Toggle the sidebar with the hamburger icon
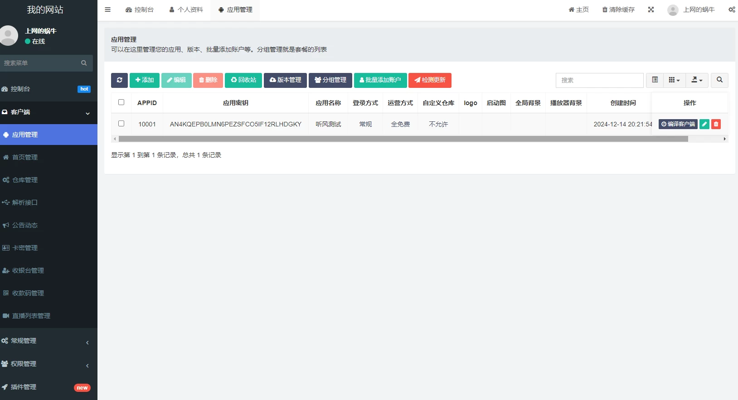Image resolution: width=738 pixels, height=400 pixels. [x=107, y=10]
